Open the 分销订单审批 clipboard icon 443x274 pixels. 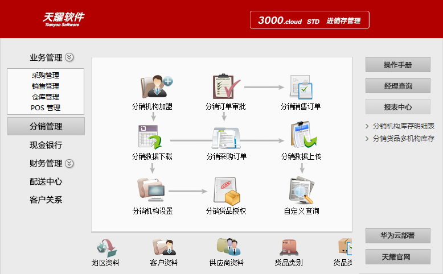[x=226, y=87]
